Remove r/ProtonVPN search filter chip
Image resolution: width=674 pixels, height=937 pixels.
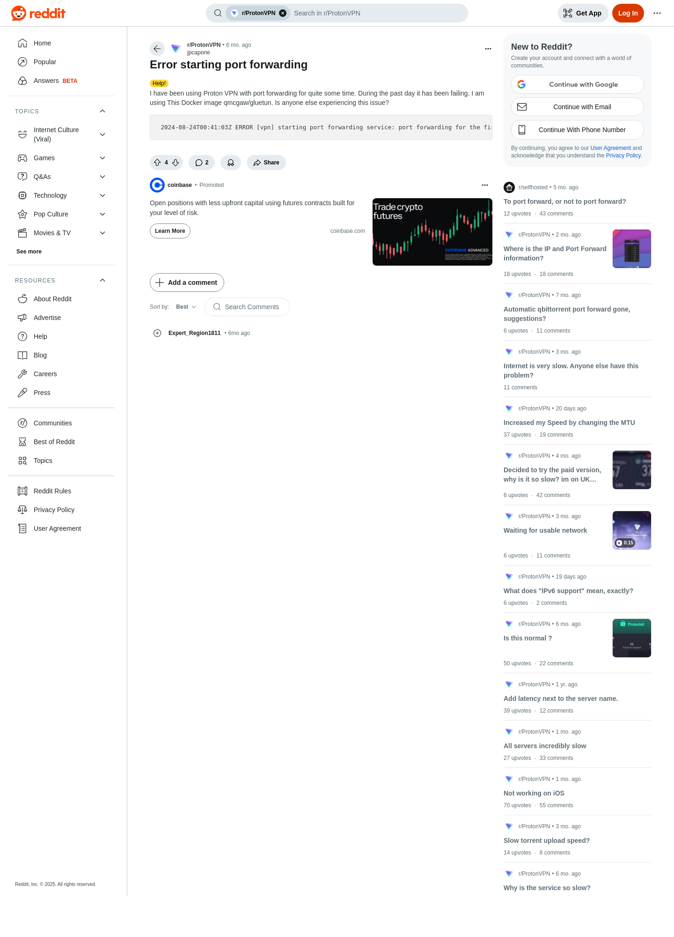[x=283, y=13]
